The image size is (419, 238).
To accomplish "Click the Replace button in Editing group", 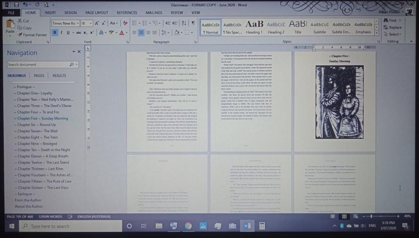I will pos(392,27).
